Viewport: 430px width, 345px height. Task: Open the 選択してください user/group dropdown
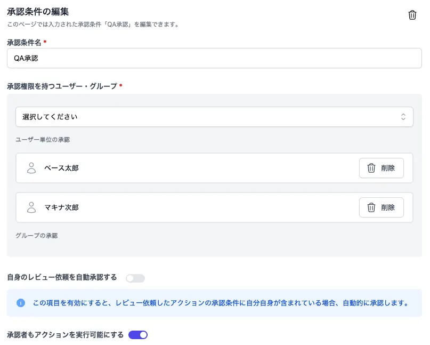pyautogui.click(x=214, y=117)
